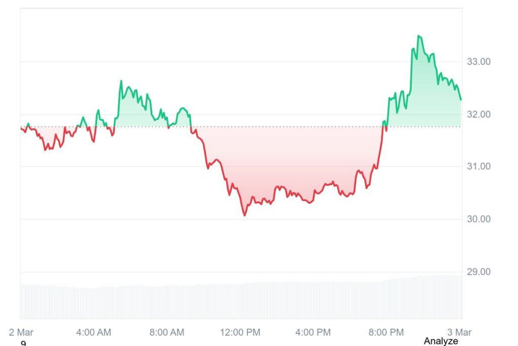Select the 4:00 AM time label
The image size is (518, 346).
point(94,332)
